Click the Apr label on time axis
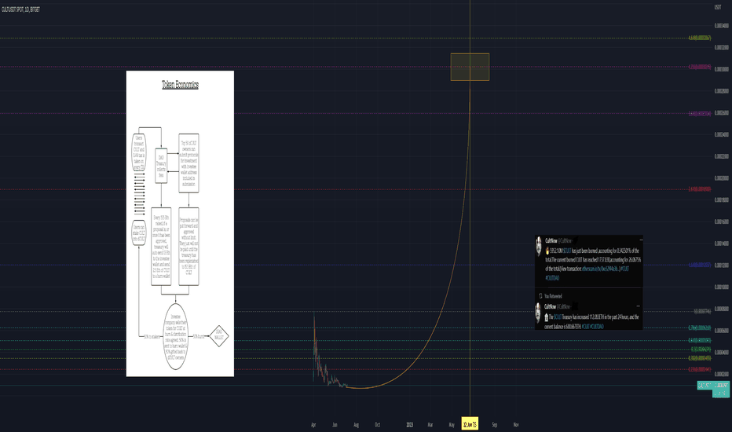 [313, 424]
